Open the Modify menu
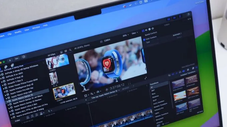The height and width of the screenshot is (127, 227). tap(18, 32)
